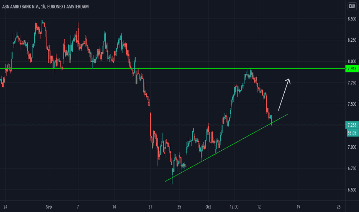Click the 14 date label on the time axis
This screenshot has height=212, width=359.
(114, 207)
